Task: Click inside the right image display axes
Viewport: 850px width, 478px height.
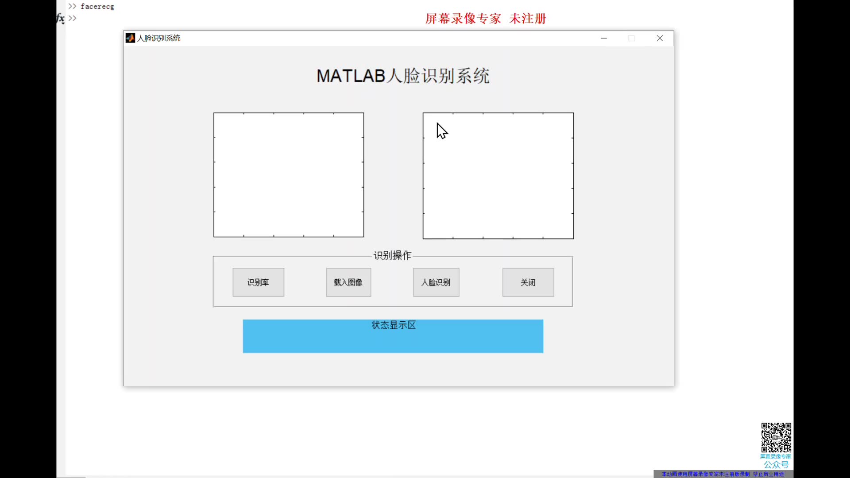Action: [x=498, y=176]
